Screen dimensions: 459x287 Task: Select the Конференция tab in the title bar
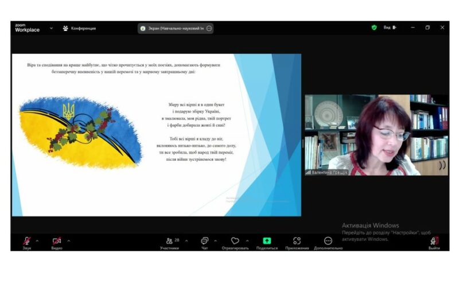pyautogui.click(x=79, y=28)
